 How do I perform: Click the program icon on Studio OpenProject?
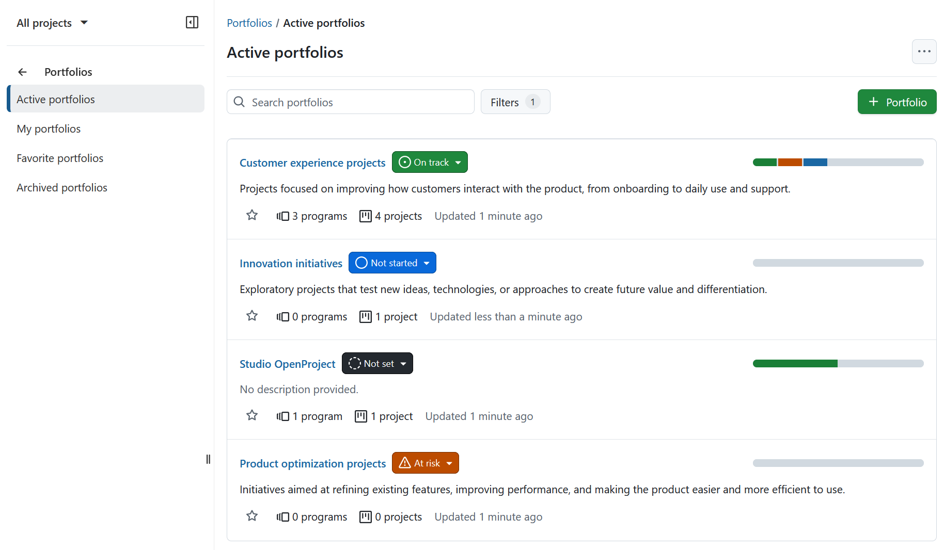(x=282, y=416)
